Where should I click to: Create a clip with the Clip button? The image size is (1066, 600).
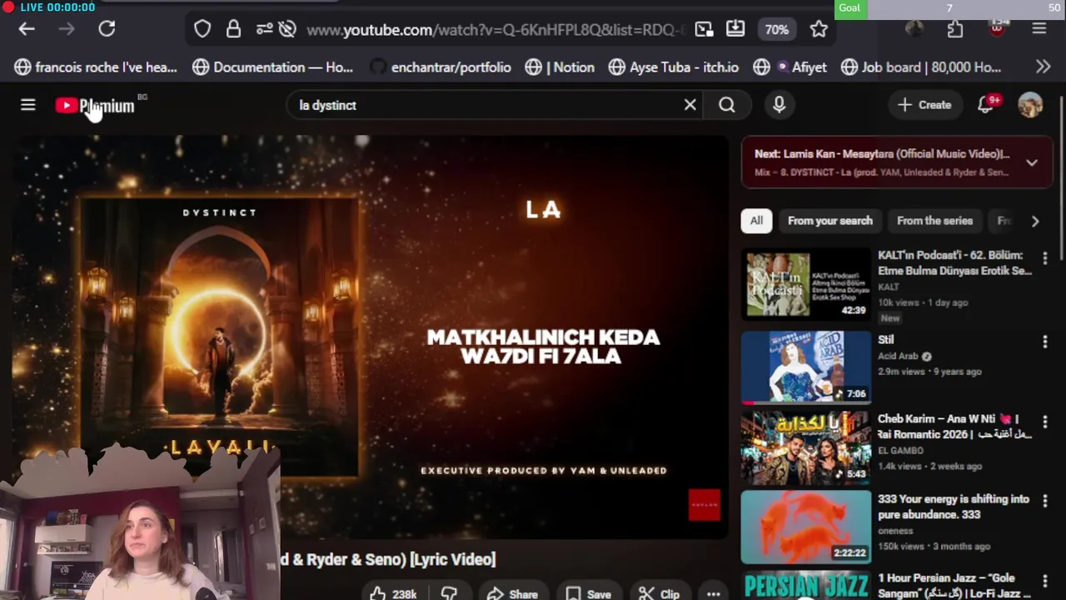(x=659, y=593)
